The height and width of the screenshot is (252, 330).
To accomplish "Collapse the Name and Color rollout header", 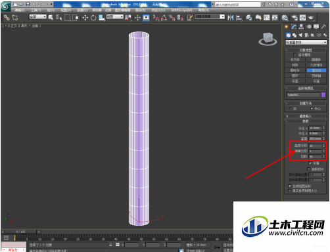I will (x=306, y=88).
